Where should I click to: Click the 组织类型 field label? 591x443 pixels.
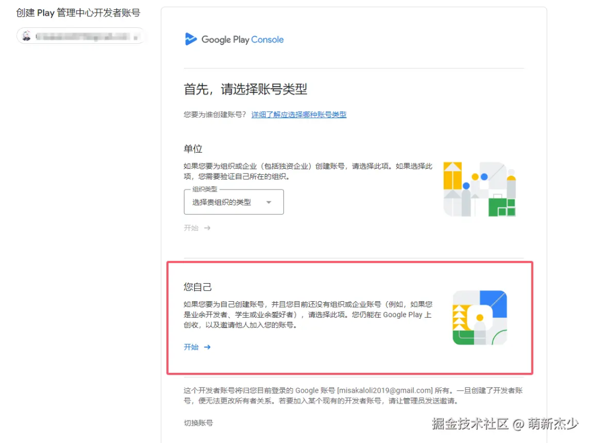[x=205, y=189]
